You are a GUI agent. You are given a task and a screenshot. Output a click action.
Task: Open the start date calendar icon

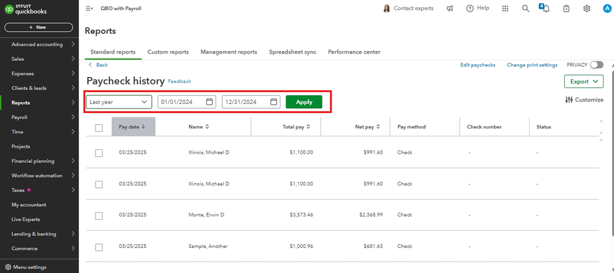[209, 102]
